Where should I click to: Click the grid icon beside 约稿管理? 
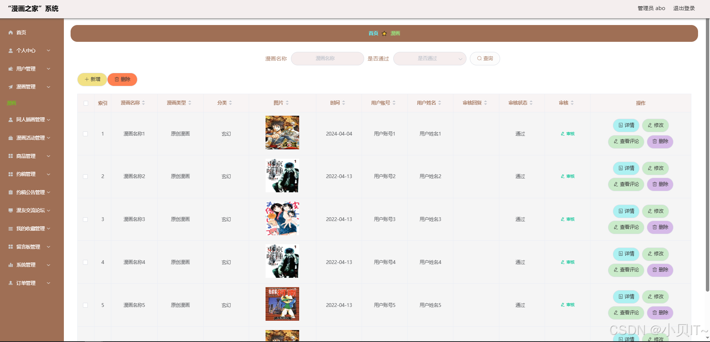click(x=10, y=174)
